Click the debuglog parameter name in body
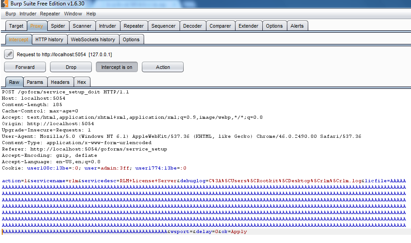The width and height of the screenshot is (411, 243). [193, 181]
